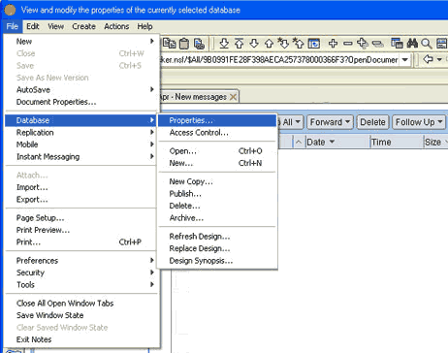The image size is (448, 353).
Task: Click the Date column sort arrow
Action: tap(332, 142)
